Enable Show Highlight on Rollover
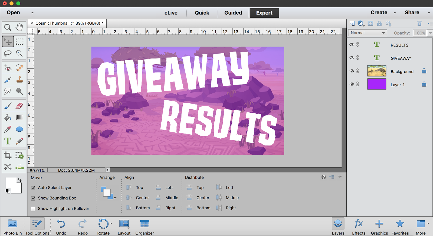433x236 pixels. pyautogui.click(x=33, y=209)
